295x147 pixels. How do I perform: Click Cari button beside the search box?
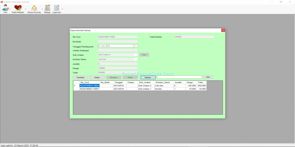[x=208, y=77]
